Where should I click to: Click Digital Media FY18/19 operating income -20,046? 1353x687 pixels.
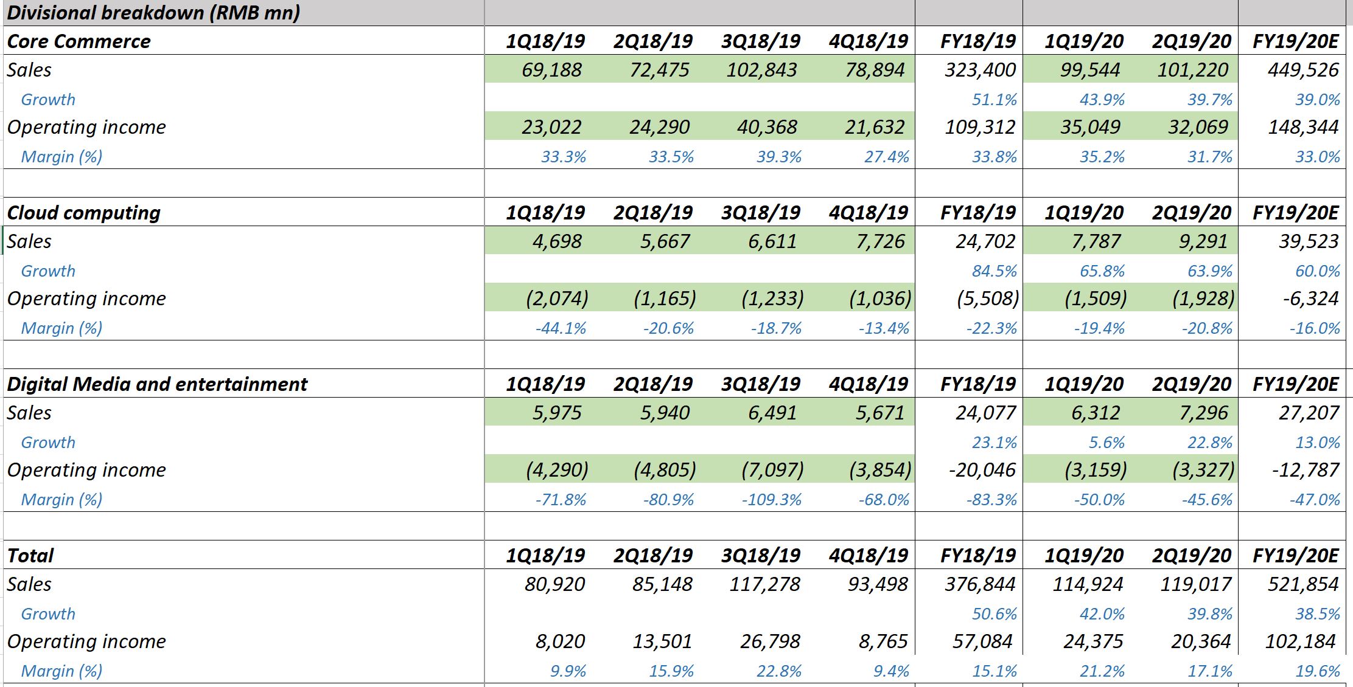pos(982,470)
